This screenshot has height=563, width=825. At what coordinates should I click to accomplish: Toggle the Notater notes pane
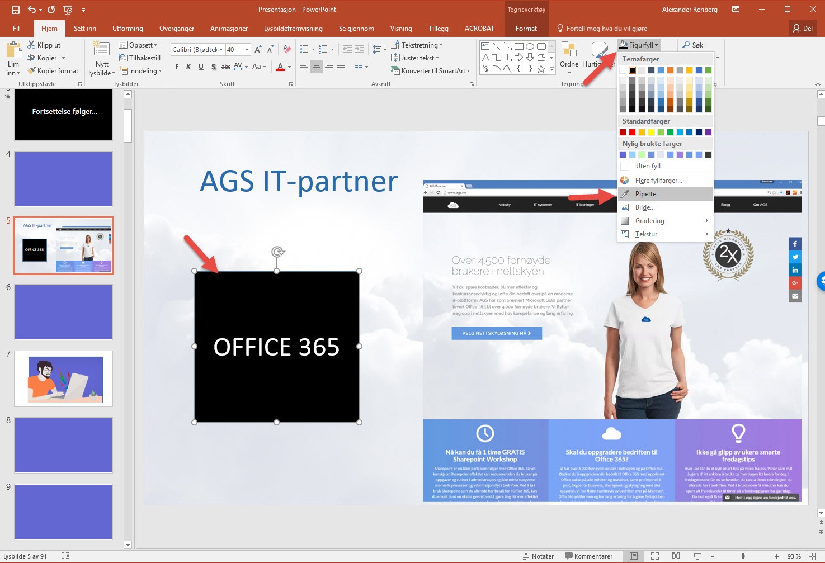[538, 556]
